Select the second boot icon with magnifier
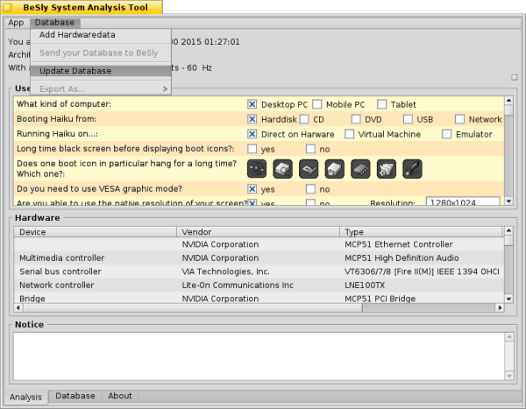 283,169
